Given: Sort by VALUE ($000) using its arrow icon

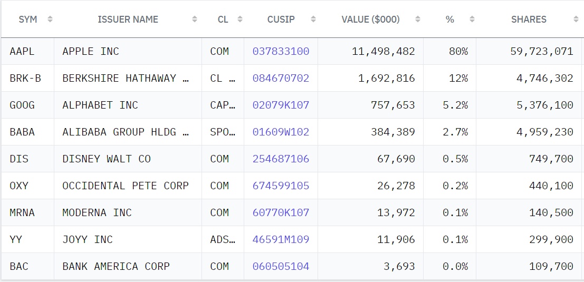Looking at the screenshot, I should (x=418, y=20).
